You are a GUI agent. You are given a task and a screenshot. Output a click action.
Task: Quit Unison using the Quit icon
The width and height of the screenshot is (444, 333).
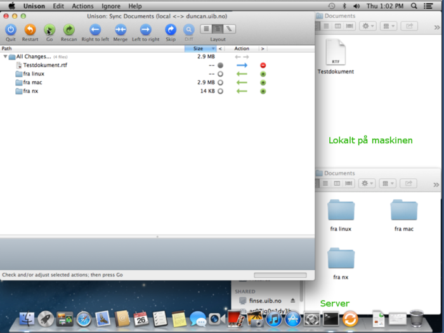click(11, 30)
